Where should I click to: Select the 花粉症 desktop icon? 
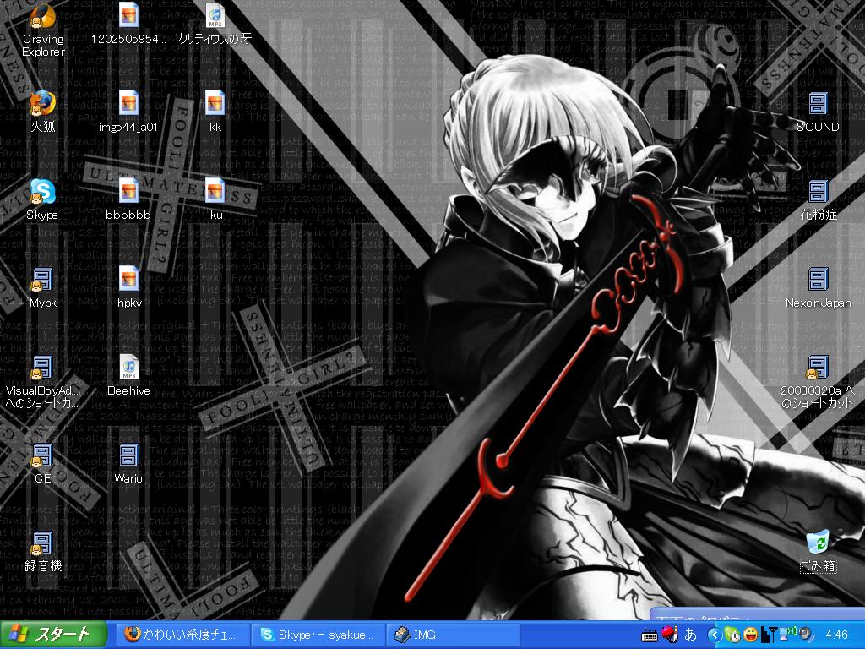(x=818, y=192)
